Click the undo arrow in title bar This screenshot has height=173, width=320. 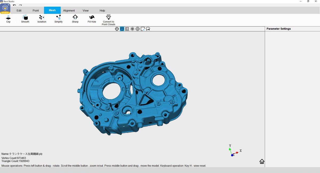[14, 5]
